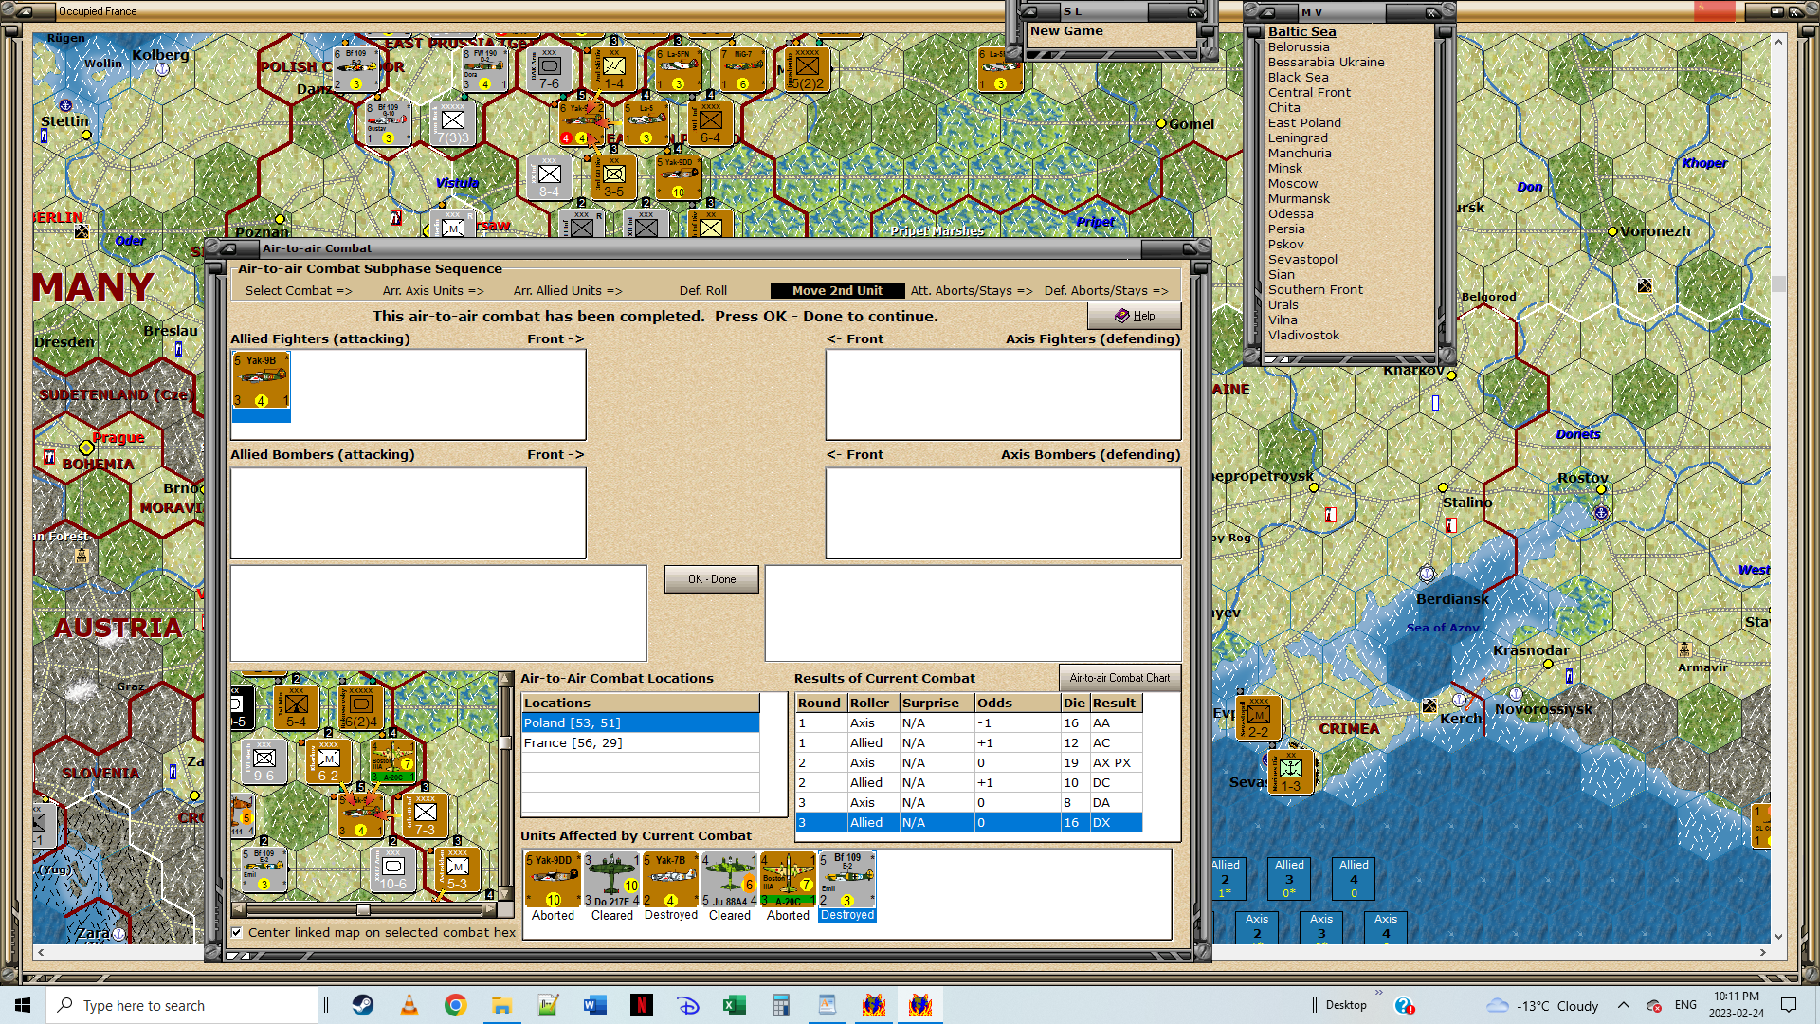The height and width of the screenshot is (1024, 1820).
Task: Click the Yak-9DD aborted unit counter
Action: point(554,880)
